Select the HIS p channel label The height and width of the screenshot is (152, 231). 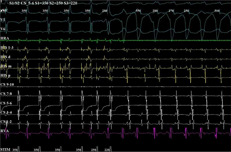pyautogui.click(x=5, y=75)
